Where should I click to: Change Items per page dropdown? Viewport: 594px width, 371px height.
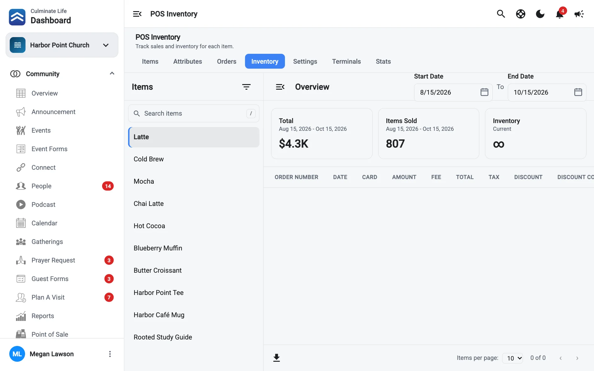[x=513, y=358]
